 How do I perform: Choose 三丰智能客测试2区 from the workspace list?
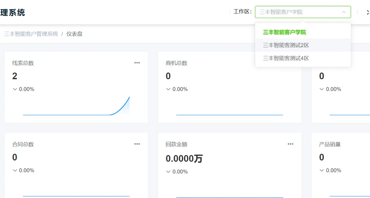[303, 45]
